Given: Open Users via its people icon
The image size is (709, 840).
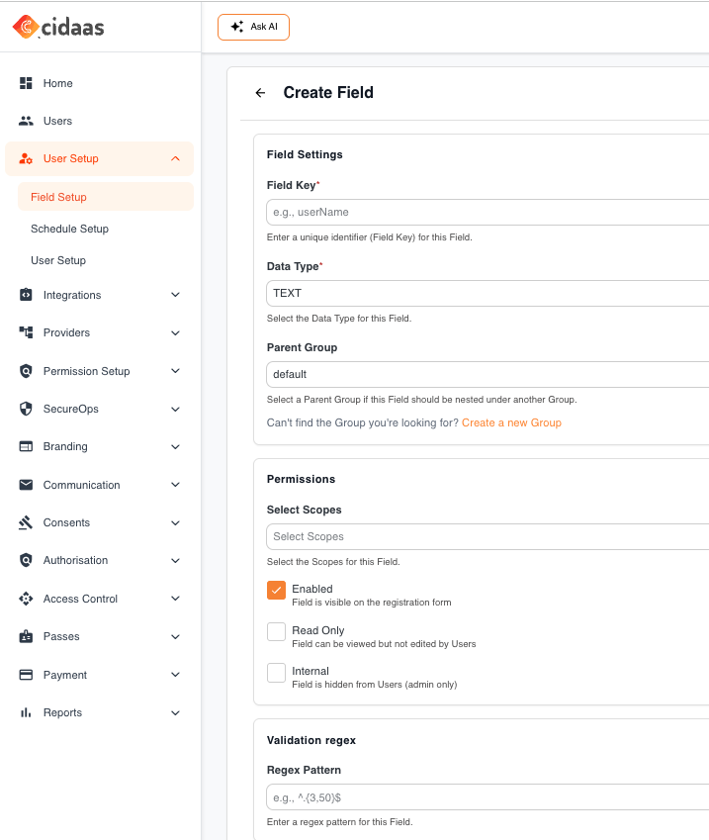Looking at the screenshot, I should [26, 121].
